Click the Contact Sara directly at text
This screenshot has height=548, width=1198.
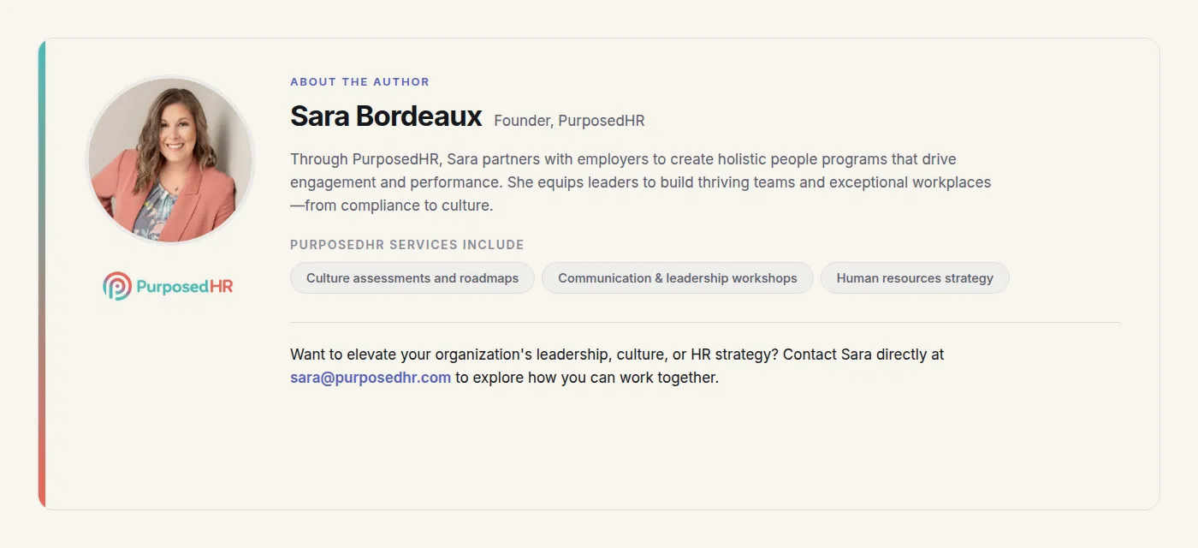click(863, 354)
